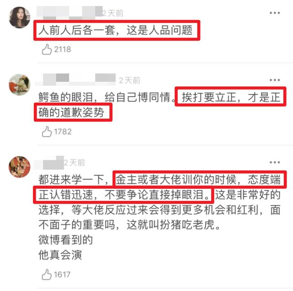Image resolution: width=293 pixels, height=291 pixels.
Task: Open more options for third comment
Action: click(x=275, y=162)
